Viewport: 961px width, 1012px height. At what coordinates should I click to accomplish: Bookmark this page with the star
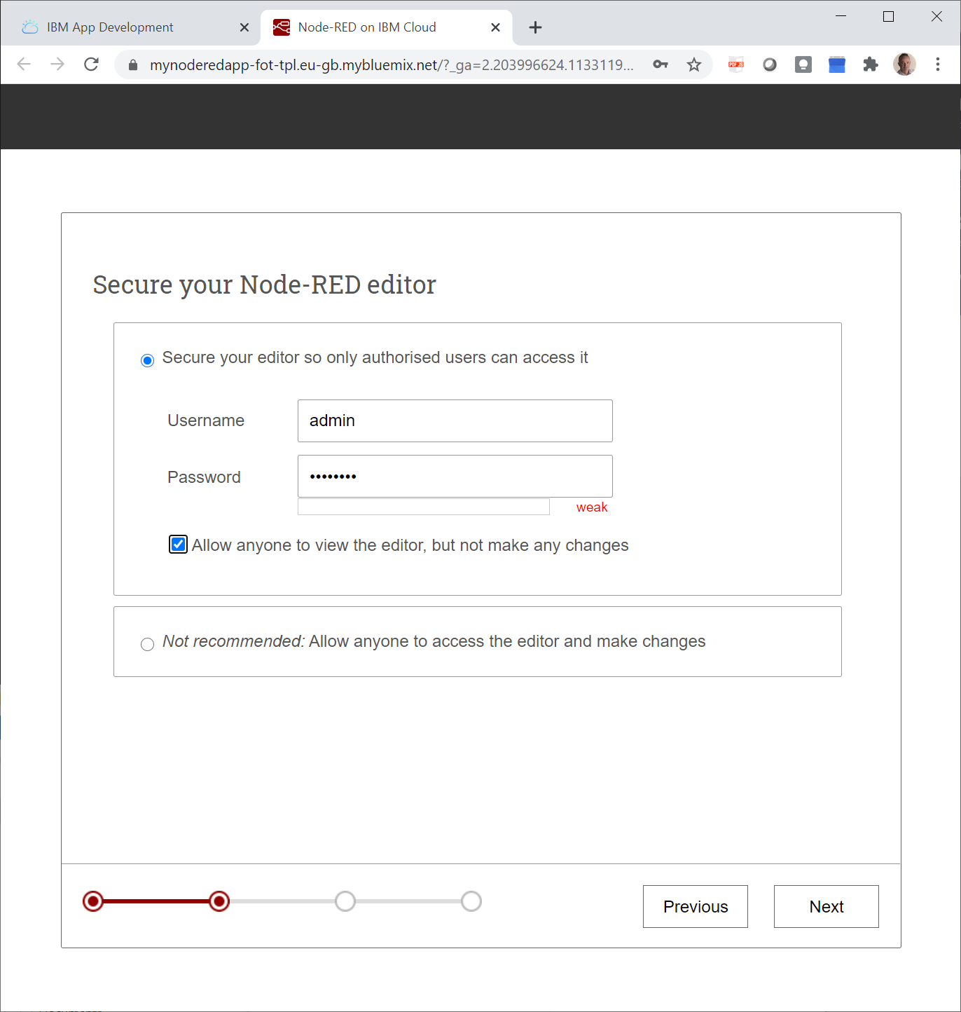pos(694,64)
